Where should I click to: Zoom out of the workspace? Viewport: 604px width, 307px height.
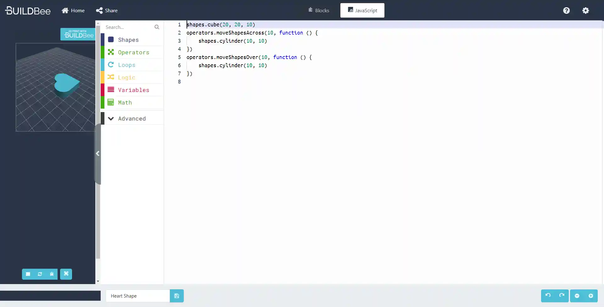pyautogui.click(x=577, y=296)
